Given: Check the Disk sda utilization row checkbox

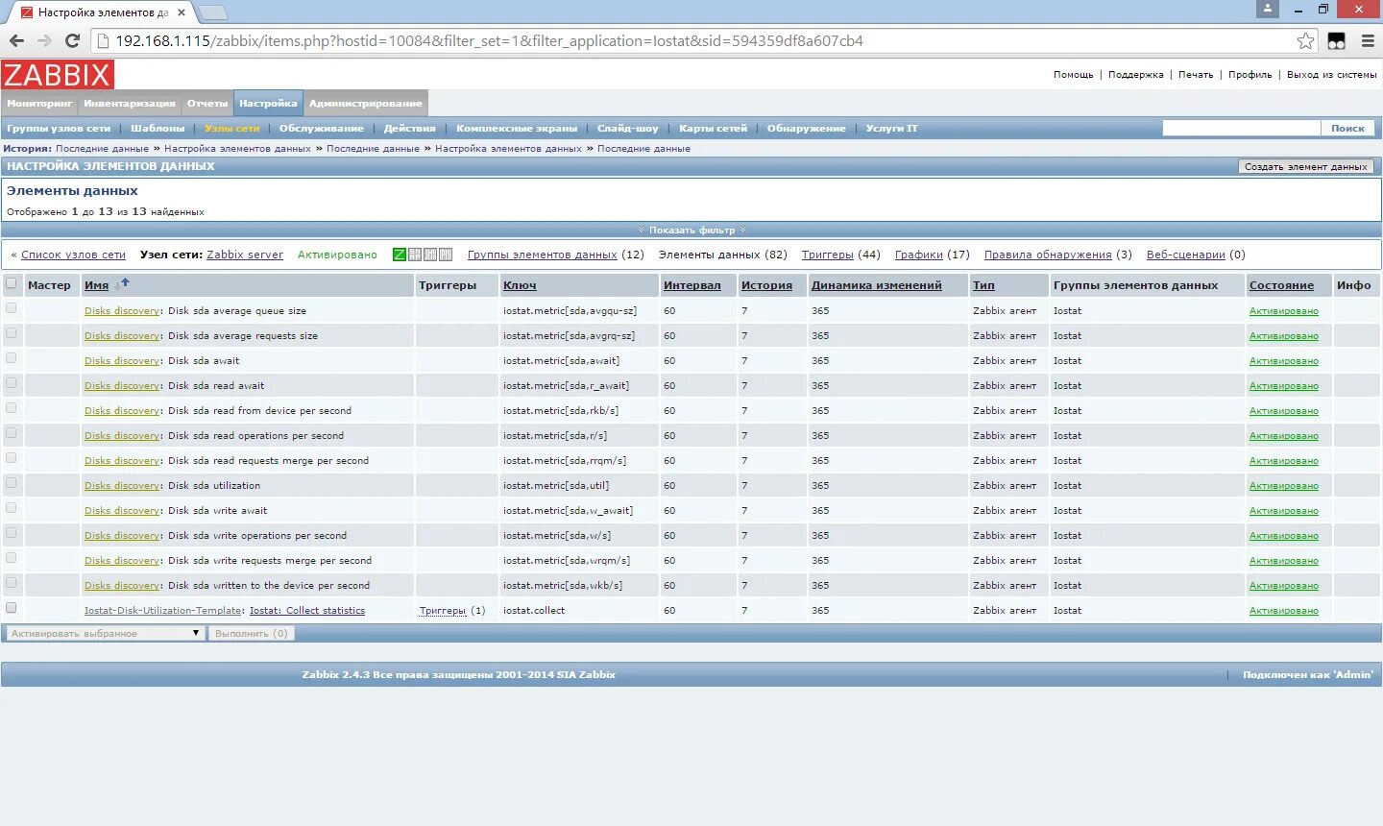Looking at the screenshot, I should (x=12, y=483).
